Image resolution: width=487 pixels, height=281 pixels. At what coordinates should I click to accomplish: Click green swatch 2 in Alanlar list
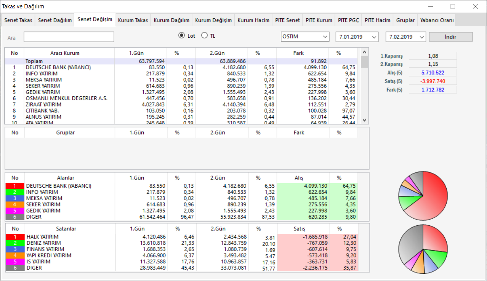tap(14, 192)
